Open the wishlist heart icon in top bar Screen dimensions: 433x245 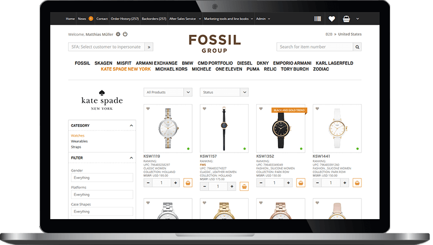click(x=332, y=18)
